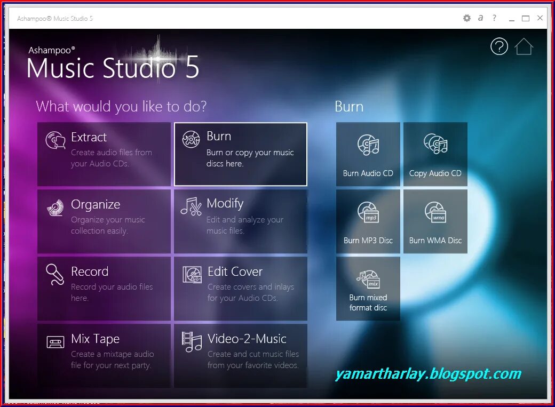
Task: Open the Organize tile
Action: tap(104, 221)
